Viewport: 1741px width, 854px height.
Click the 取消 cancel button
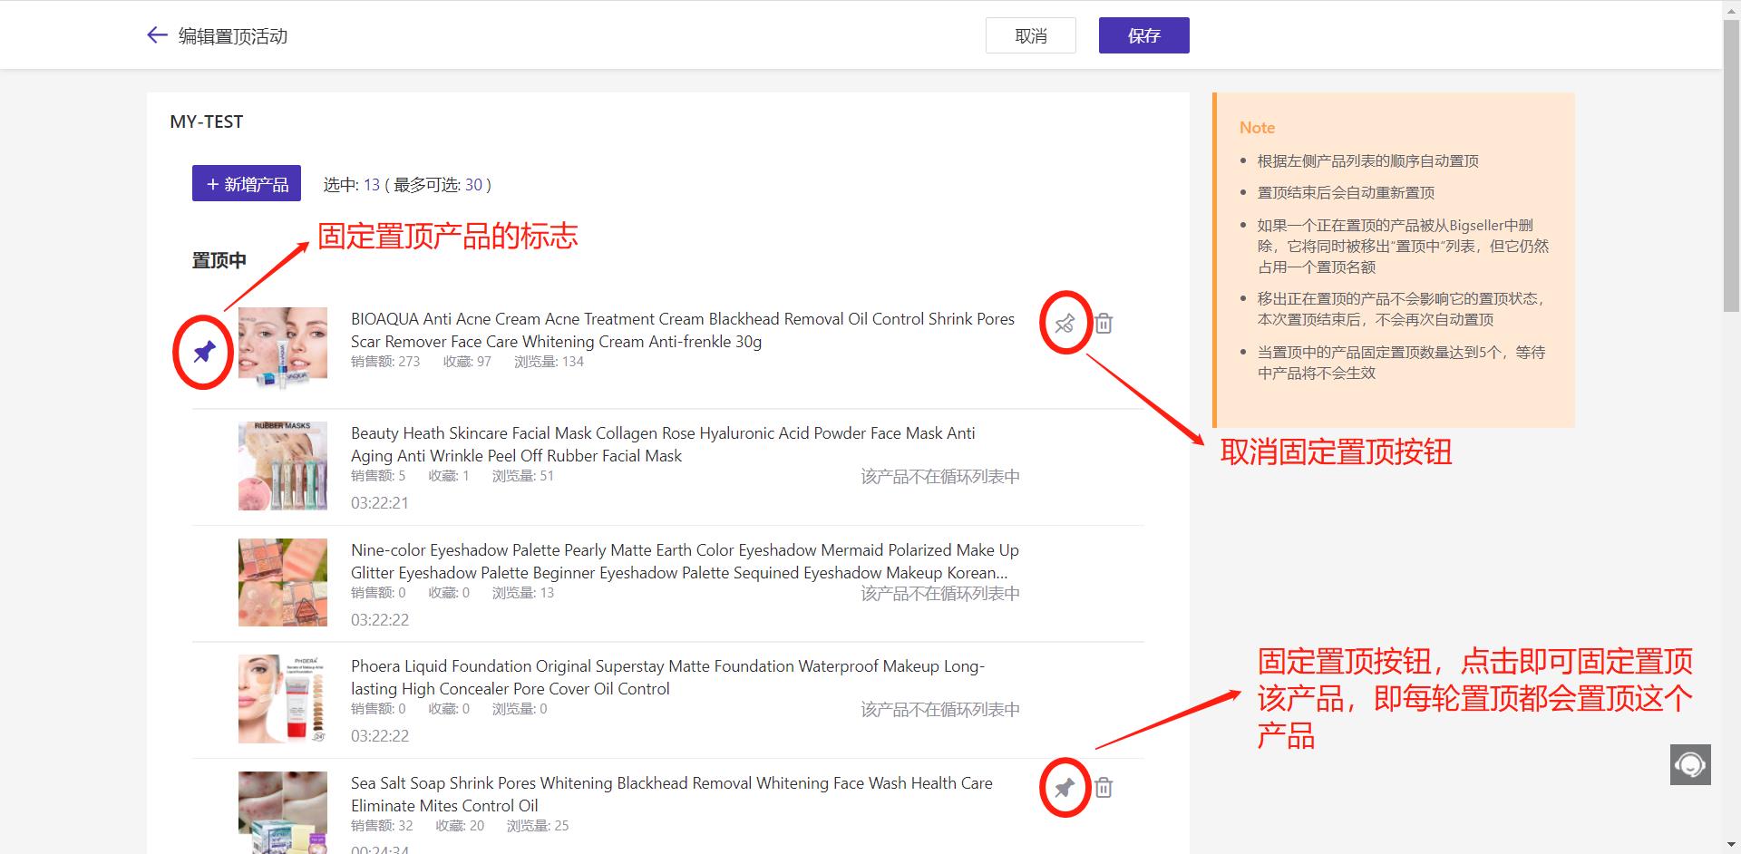point(1030,35)
